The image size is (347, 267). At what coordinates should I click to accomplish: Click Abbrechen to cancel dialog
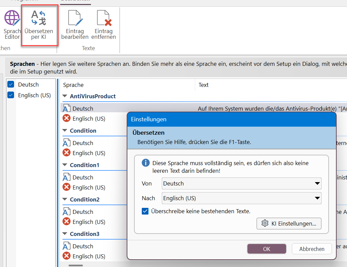(x=312, y=249)
